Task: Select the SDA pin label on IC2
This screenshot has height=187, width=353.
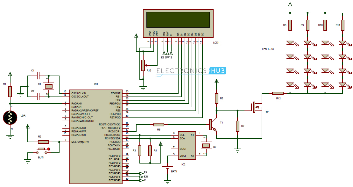Action: click(182, 138)
